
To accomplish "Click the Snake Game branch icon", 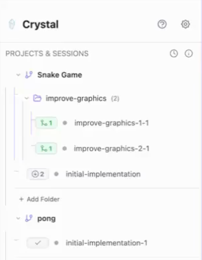I will click(29, 75).
